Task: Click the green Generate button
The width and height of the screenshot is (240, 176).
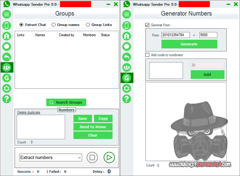Action: pos(189,44)
